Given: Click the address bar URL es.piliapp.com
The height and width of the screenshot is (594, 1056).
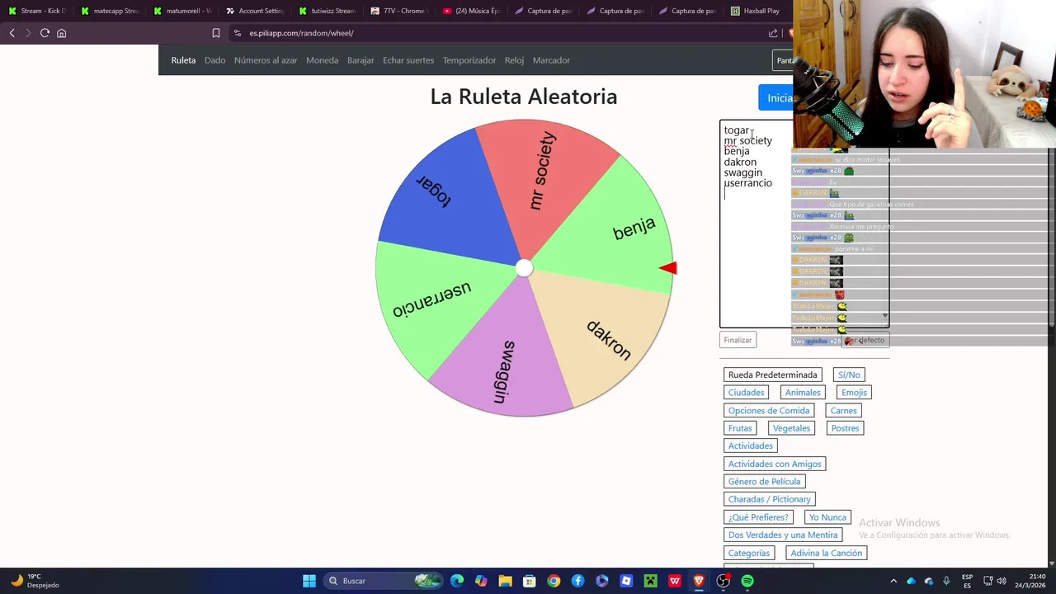Looking at the screenshot, I should tap(301, 33).
